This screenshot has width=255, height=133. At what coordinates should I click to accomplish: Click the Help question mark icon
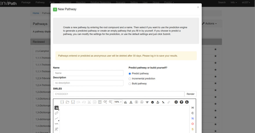181,102
